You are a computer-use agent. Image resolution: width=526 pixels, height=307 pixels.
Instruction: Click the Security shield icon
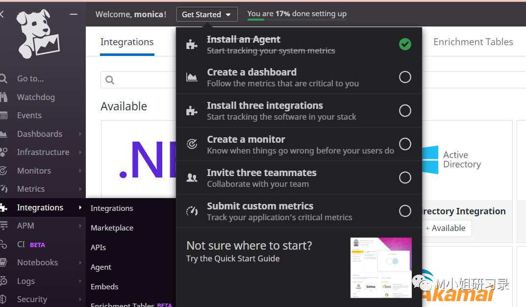(x=3, y=299)
